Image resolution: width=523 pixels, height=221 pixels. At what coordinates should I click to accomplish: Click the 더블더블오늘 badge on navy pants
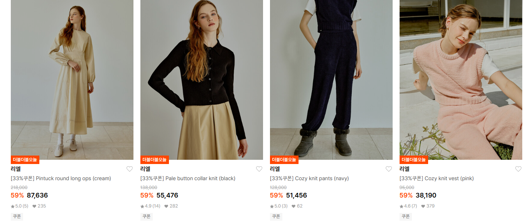coord(284,159)
